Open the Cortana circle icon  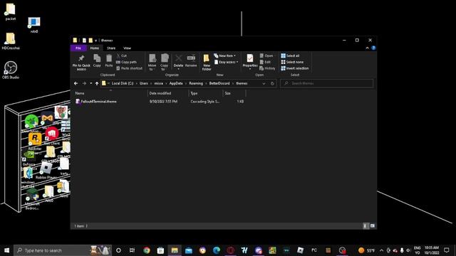coord(118,250)
